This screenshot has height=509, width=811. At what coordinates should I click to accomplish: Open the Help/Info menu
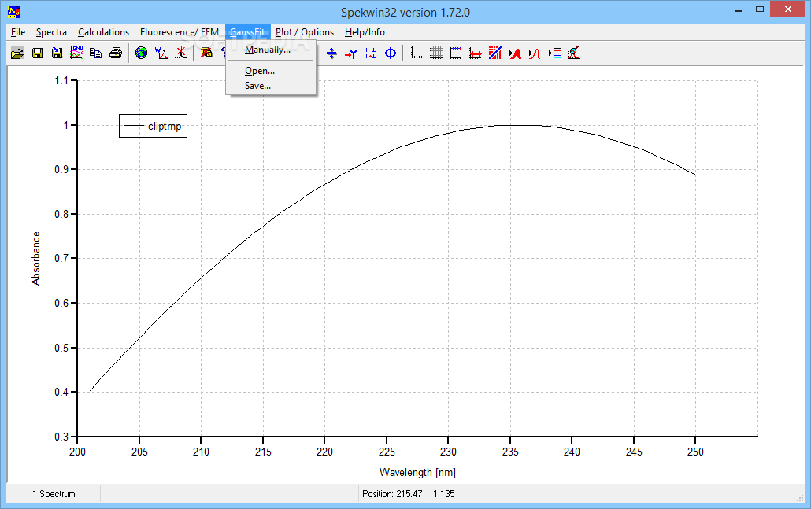pyautogui.click(x=365, y=32)
